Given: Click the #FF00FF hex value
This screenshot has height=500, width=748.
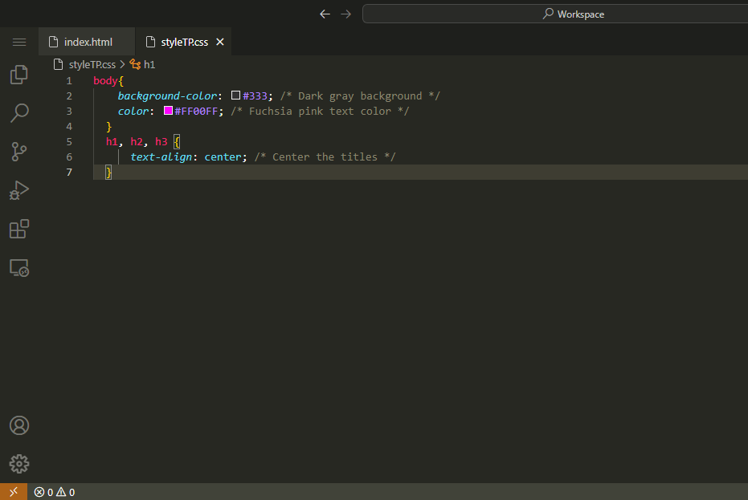Looking at the screenshot, I should [196, 111].
